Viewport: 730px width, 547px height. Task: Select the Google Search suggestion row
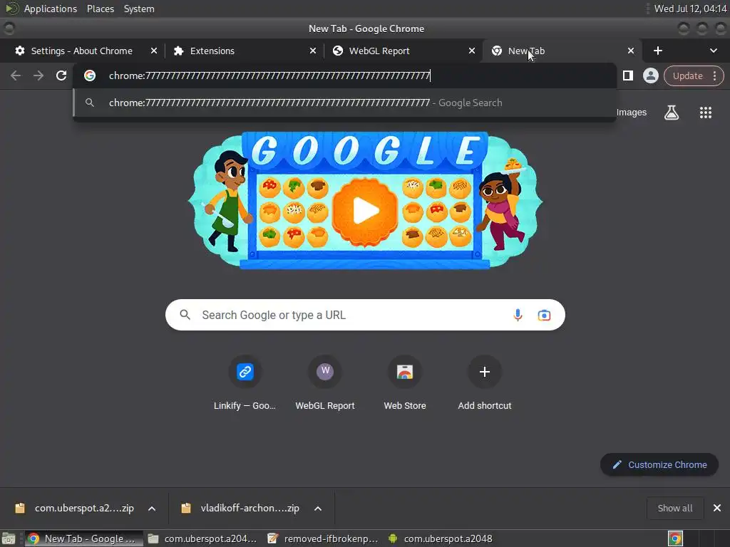345,103
